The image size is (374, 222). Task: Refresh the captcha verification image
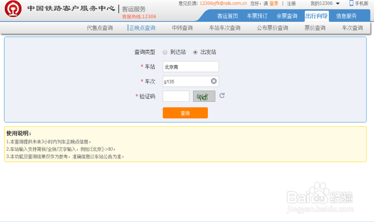221,96
